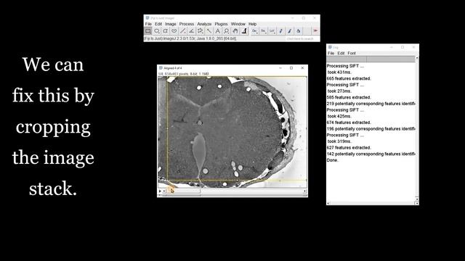Screen dimensions: 465x261
Task: Open the Help menu
Action: click(252, 24)
